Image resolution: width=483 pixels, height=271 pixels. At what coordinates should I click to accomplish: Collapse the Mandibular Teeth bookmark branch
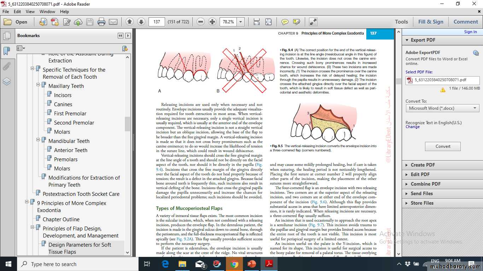38,140
